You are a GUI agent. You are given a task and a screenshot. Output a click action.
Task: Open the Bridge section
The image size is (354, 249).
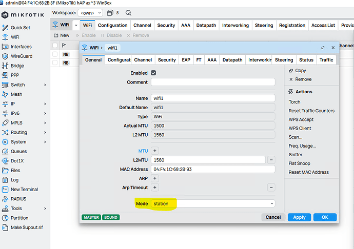13,66
